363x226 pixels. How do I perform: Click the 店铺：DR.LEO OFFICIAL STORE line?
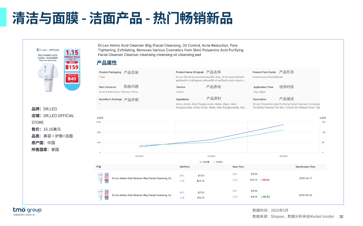coord(53,119)
